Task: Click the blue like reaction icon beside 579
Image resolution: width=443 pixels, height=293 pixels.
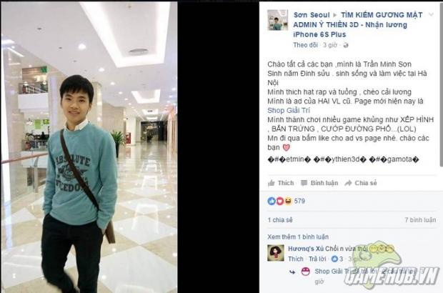Action: [x=272, y=202]
